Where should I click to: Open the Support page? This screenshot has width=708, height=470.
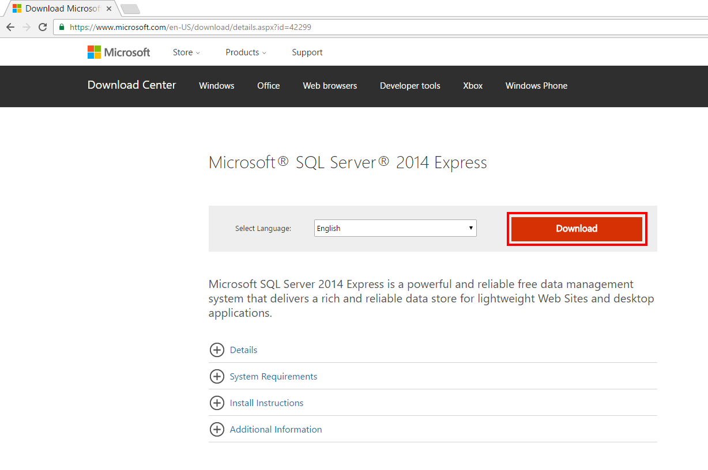point(307,52)
